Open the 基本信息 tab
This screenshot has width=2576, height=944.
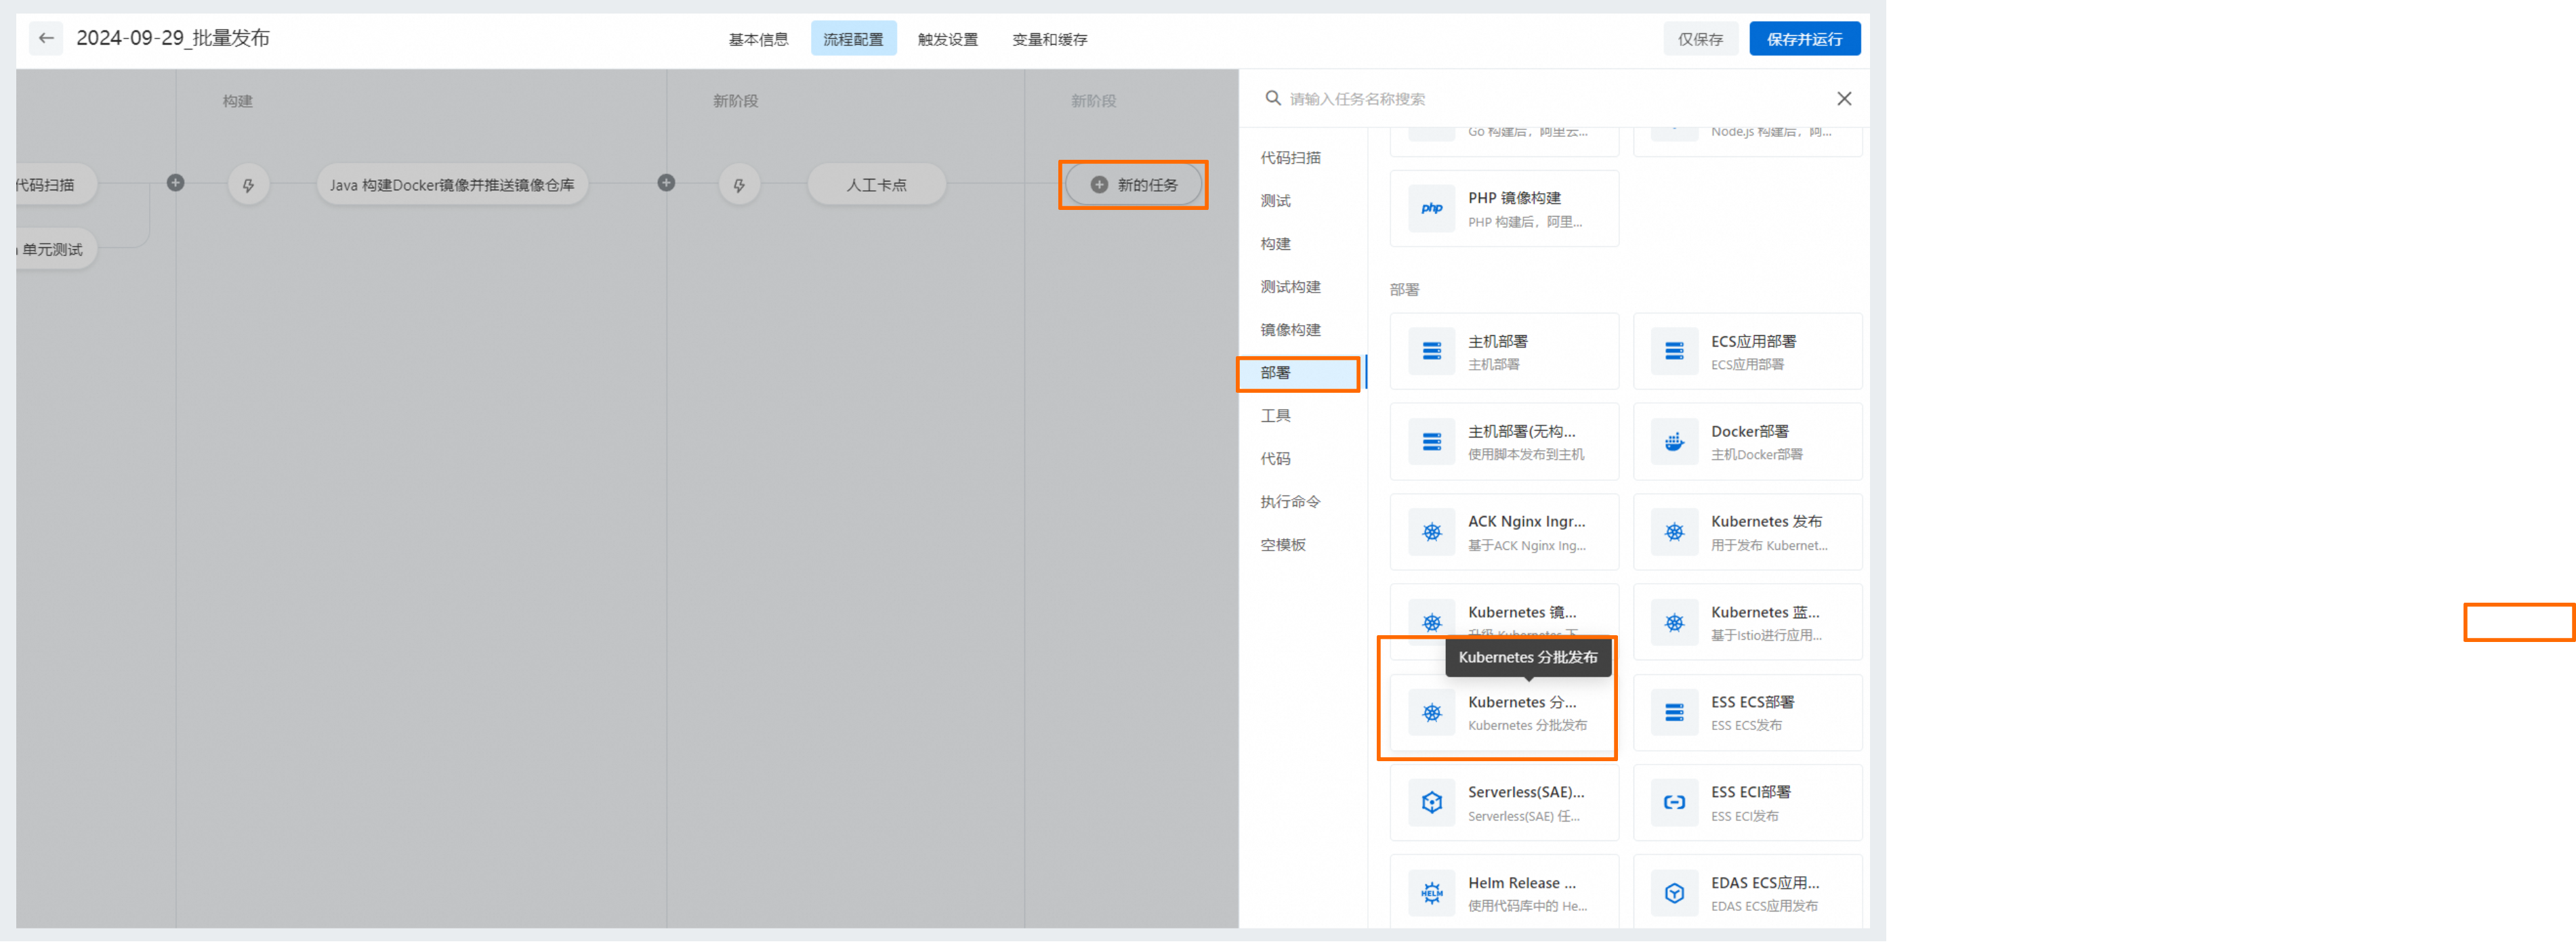click(758, 39)
